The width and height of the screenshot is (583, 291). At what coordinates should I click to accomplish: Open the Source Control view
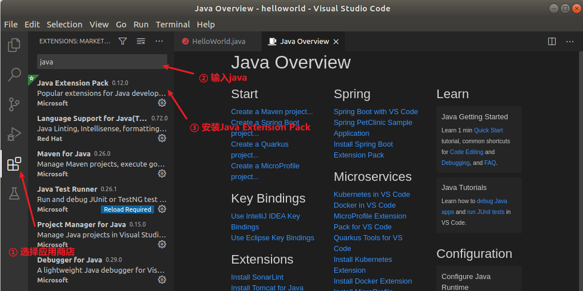point(14,104)
